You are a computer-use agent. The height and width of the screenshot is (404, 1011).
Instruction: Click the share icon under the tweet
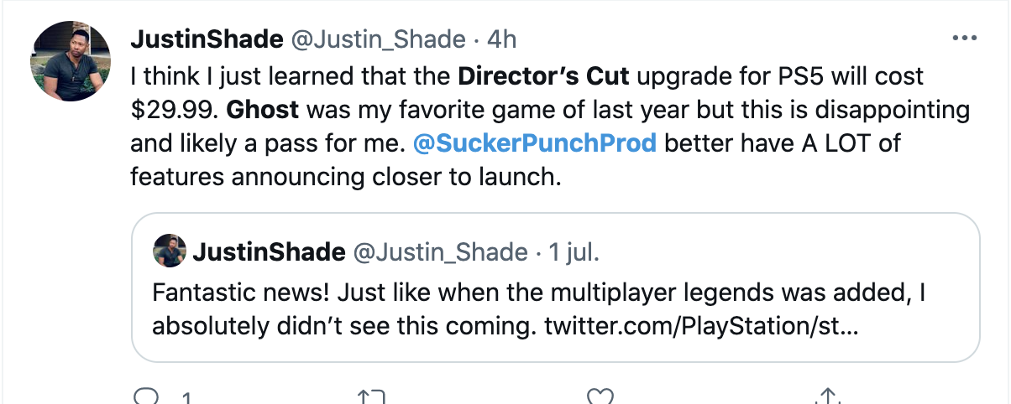(x=827, y=396)
